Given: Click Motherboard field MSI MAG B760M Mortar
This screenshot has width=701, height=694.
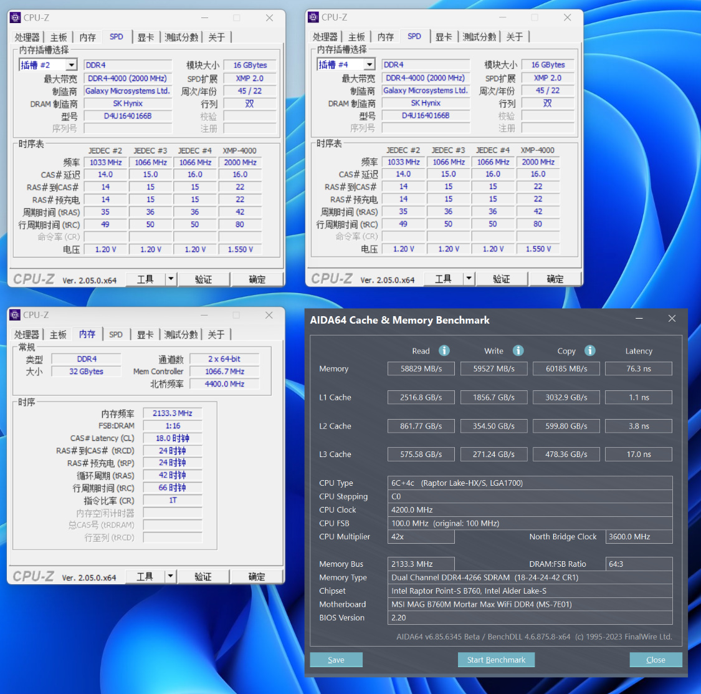Looking at the screenshot, I should pos(530,604).
